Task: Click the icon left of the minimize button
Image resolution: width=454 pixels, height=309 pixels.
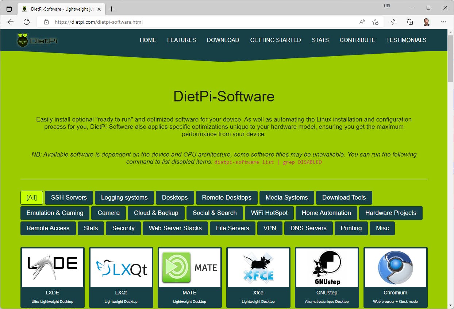Action: (x=387, y=5)
